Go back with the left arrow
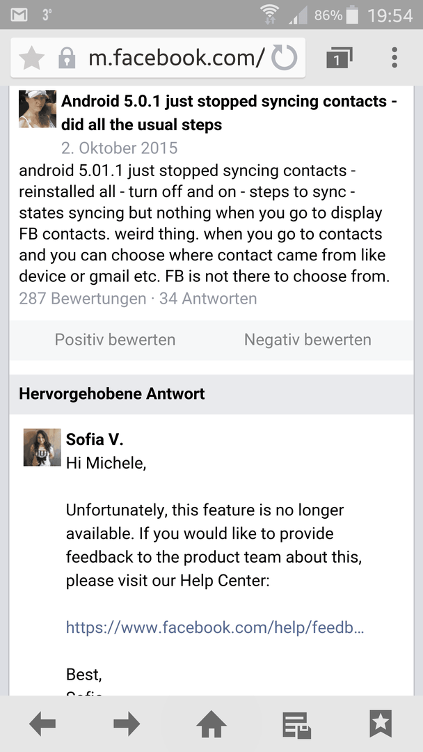This screenshot has width=423, height=752. [42, 723]
